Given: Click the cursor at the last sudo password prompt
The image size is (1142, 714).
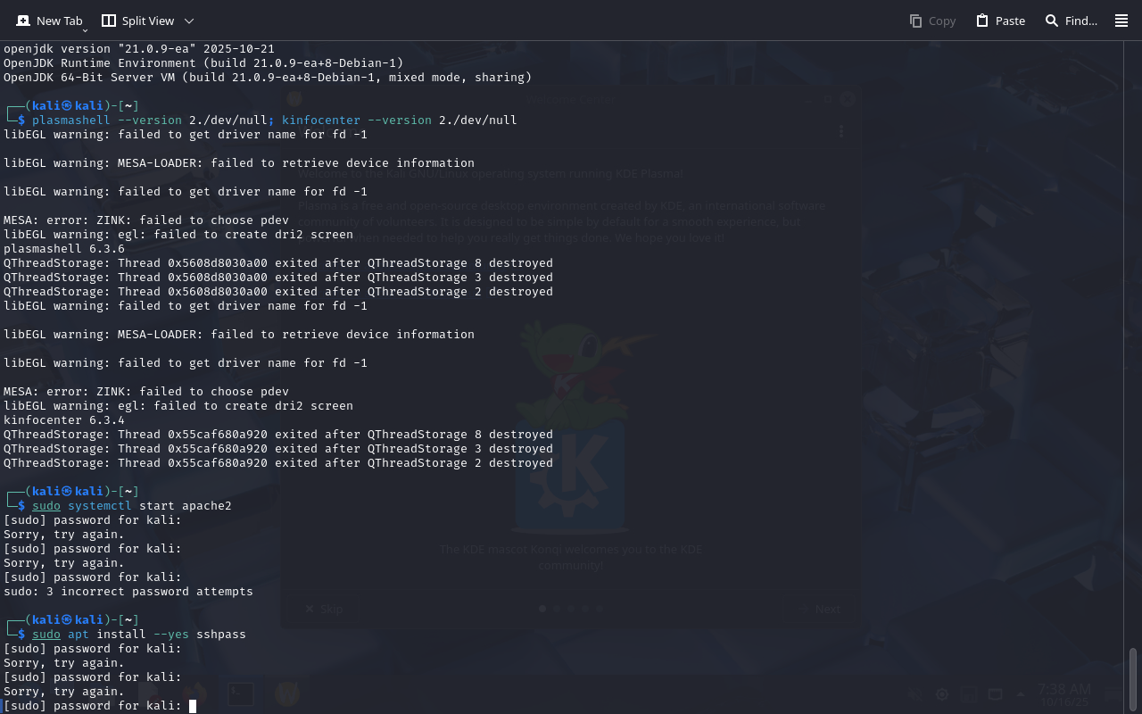Looking at the screenshot, I should click(192, 706).
